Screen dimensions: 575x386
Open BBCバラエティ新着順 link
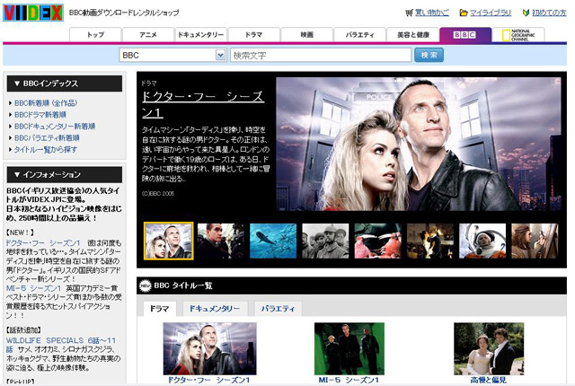[47, 138]
